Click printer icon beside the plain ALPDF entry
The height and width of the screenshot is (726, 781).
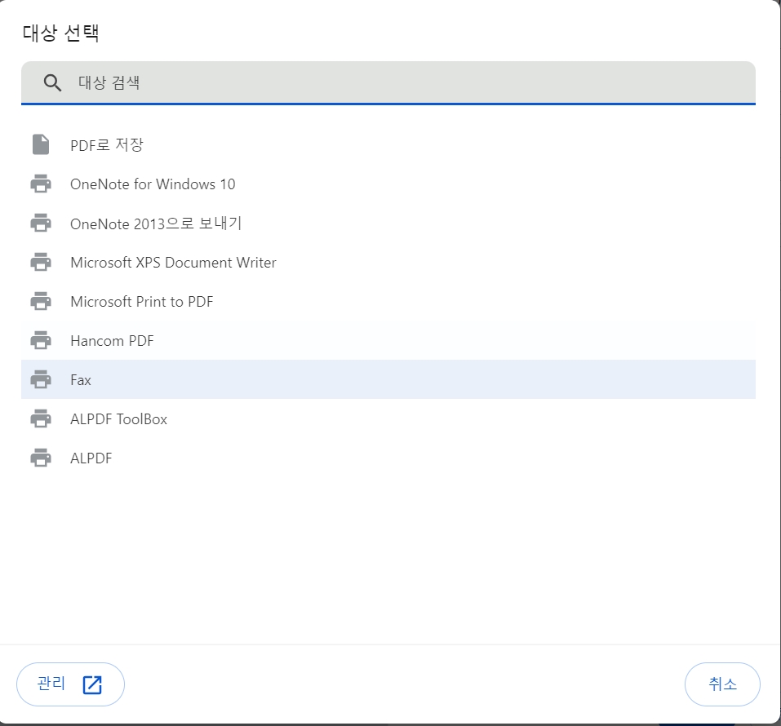pyautogui.click(x=41, y=458)
